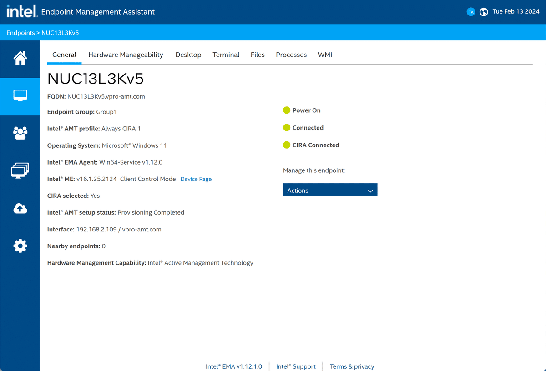
Task: Click Manage this endpoint label
Action: click(314, 170)
